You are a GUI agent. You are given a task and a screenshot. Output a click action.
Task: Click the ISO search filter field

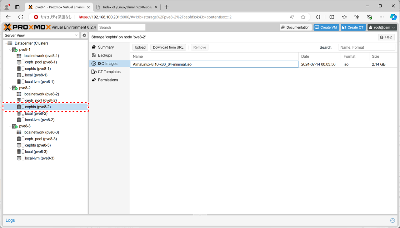click(367, 47)
